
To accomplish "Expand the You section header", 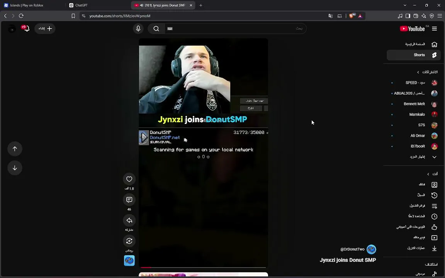I will pos(433,174).
